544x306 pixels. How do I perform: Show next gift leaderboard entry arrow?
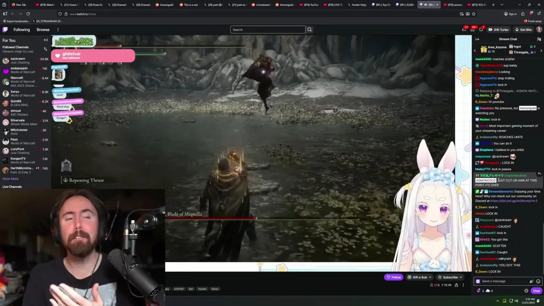(541, 51)
